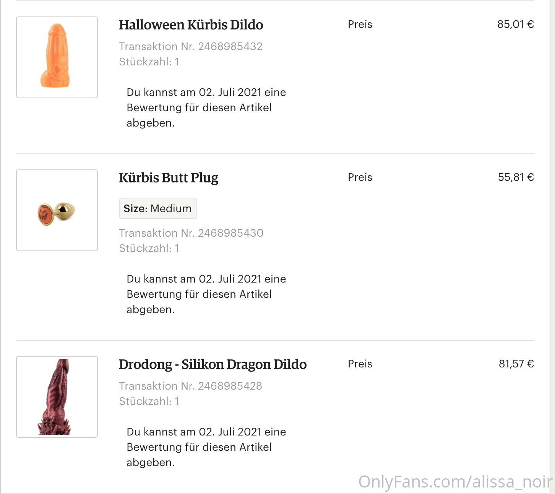Click transaction number 2468985432
The width and height of the screenshot is (555, 494).
pyautogui.click(x=190, y=47)
